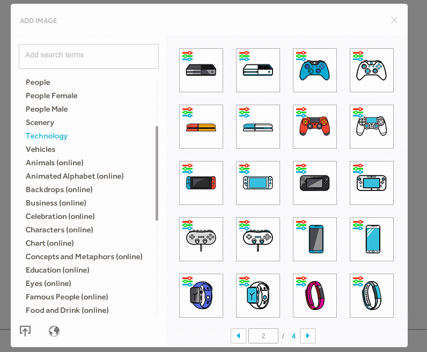The image size is (427, 352).
Task: Browse Chart (online) category
Action: pyautogui.click(x=49, y=243)
